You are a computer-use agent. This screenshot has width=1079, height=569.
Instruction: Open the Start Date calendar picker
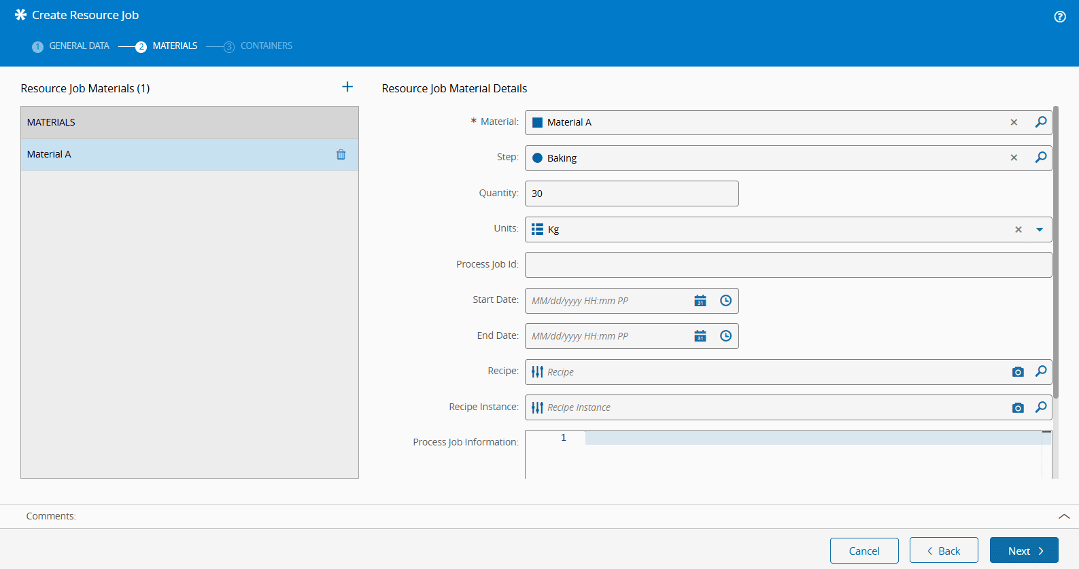point(700,301)
